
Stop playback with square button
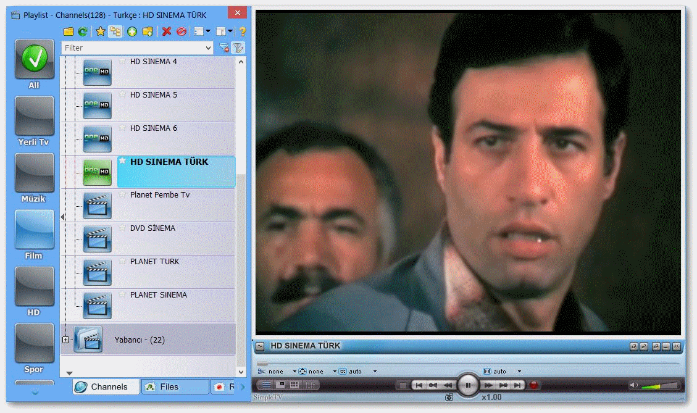403,385
